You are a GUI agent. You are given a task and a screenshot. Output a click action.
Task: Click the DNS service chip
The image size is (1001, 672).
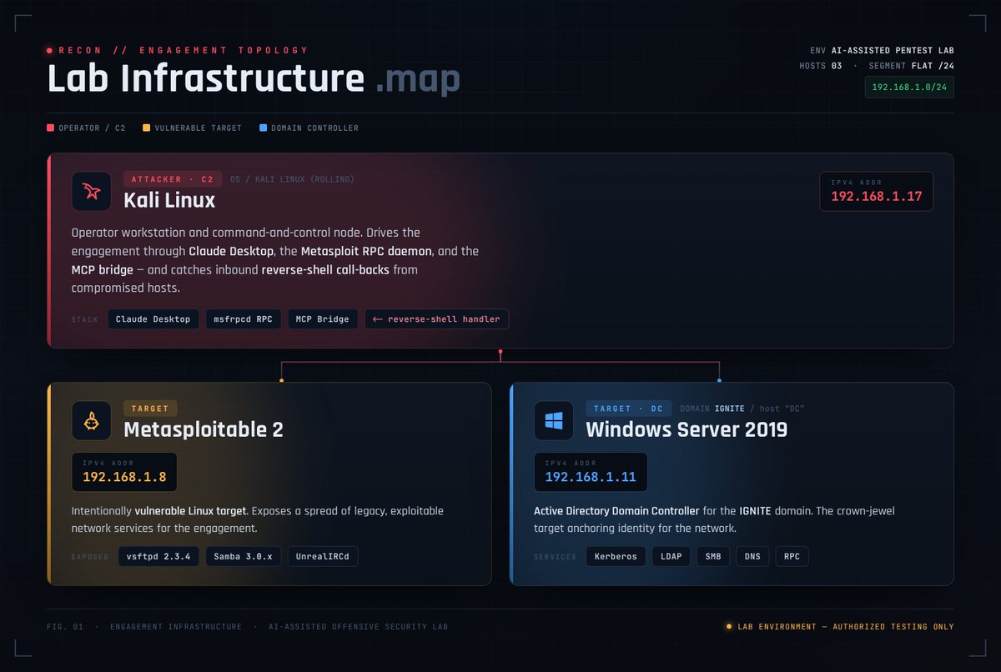pyautogui.click(x=752, y=557)
